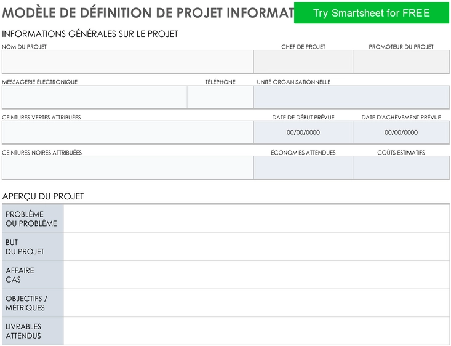Click the UNITÉ ORGANISATIONNELLE label
The width and height of the screenshot is (451, 346).
coord(293,82)
